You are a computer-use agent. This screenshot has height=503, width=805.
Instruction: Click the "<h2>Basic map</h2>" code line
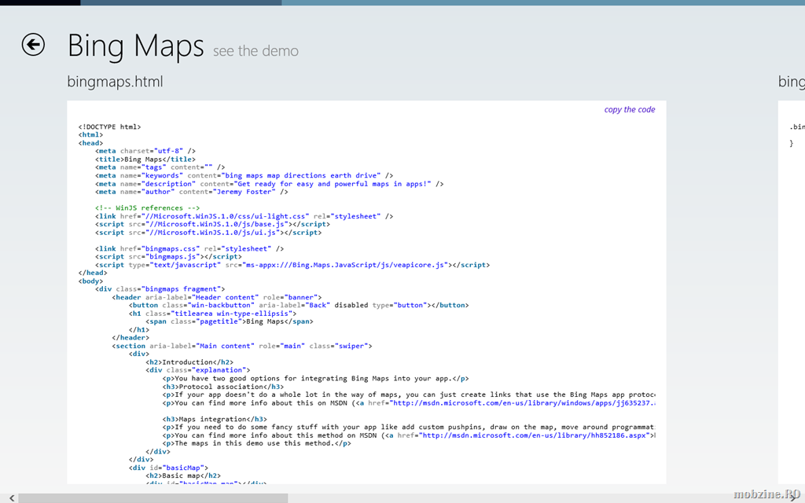pos(183,475)
